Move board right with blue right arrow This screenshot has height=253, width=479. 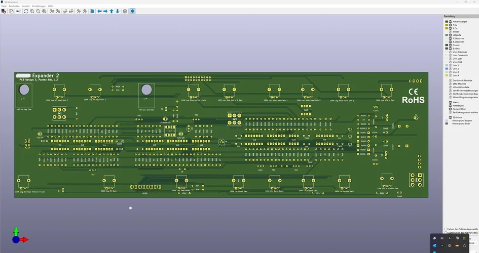[x=105, y=11]
